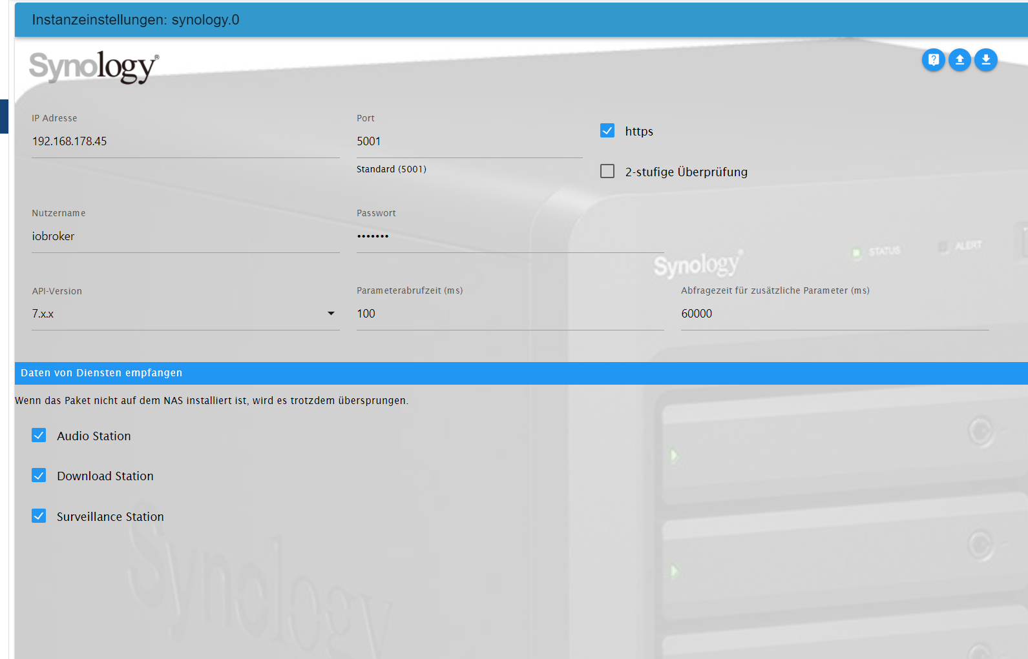This screenshot has height=659, width=1028.
Task: Click the 2-stufige Überprüfung label
Action: click(x=686, y=172)
